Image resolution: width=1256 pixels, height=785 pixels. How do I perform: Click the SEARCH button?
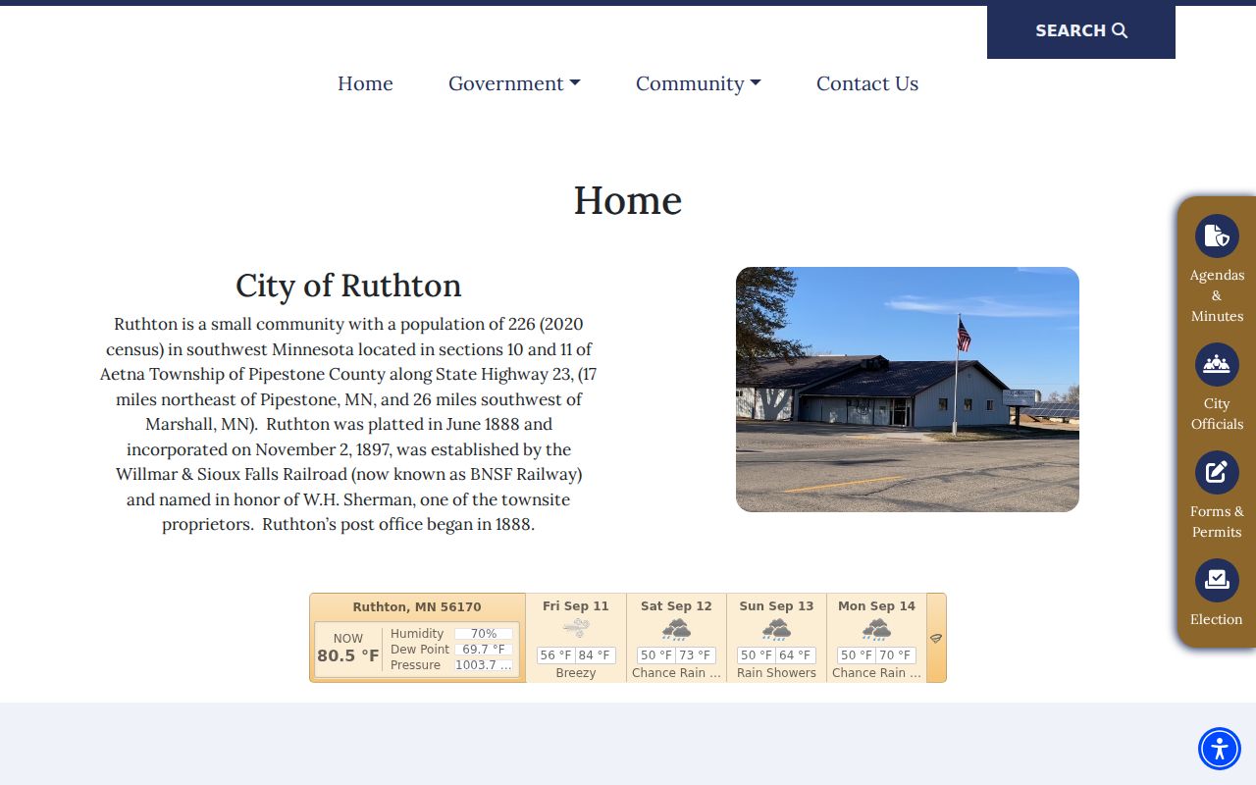pyautogui.click(x=1081, y=31)
